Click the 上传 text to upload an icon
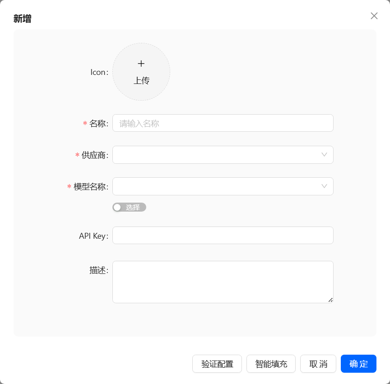 (x=141, y=81)
